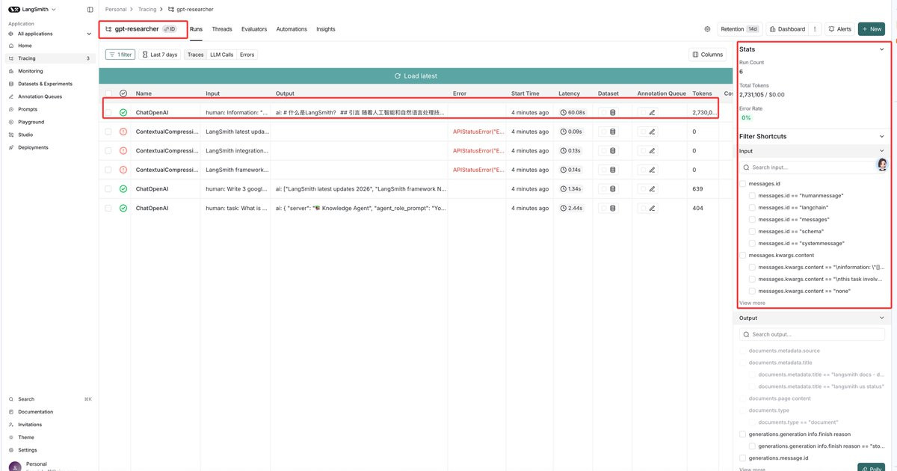Select the Traces view
The width and height of the screenshot is (897, 471).
[x=195, y=55]
